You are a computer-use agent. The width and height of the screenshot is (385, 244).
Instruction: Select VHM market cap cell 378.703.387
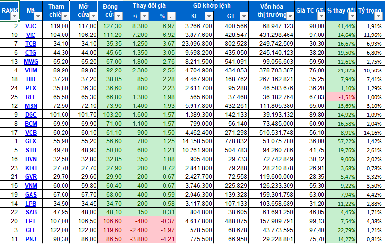(x=272, y=70)
